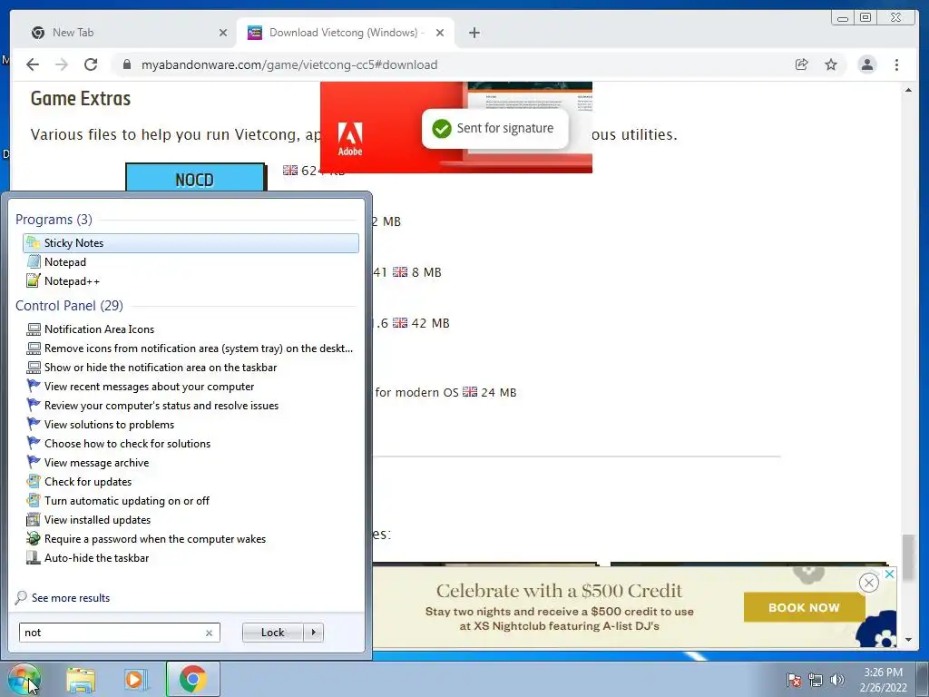929x697 pixels.
Task: Reload the myabandonware page
Action: [x=91, y=64]
